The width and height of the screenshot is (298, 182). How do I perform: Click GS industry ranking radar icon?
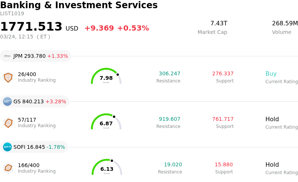[x=8, y=123]
